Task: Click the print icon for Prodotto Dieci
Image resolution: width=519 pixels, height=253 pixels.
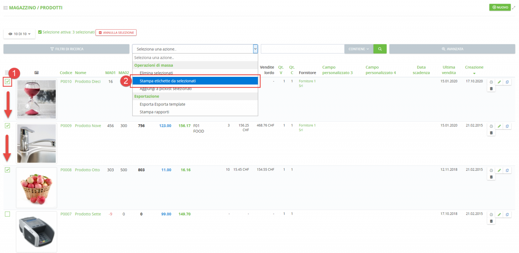Action: coord(491,82)
